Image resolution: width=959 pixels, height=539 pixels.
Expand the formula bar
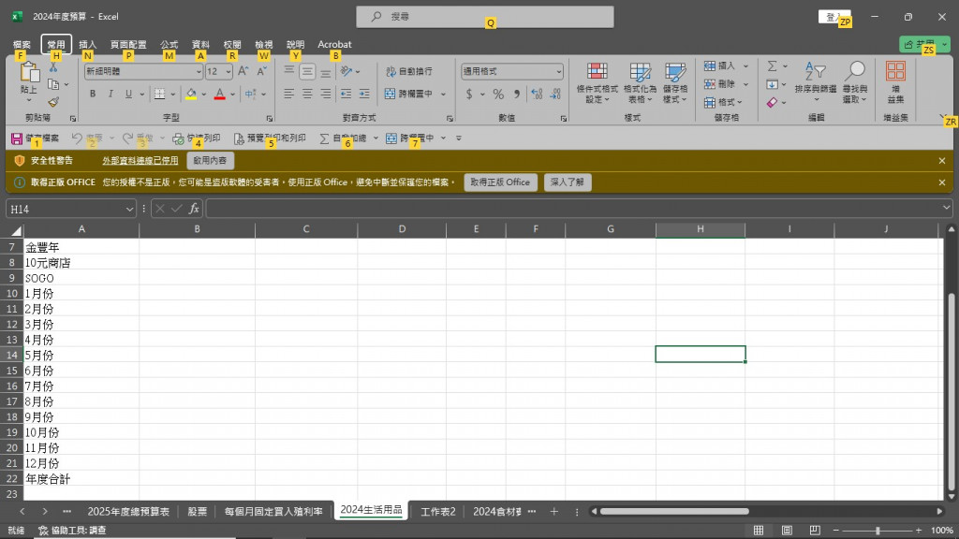point(946,209)
